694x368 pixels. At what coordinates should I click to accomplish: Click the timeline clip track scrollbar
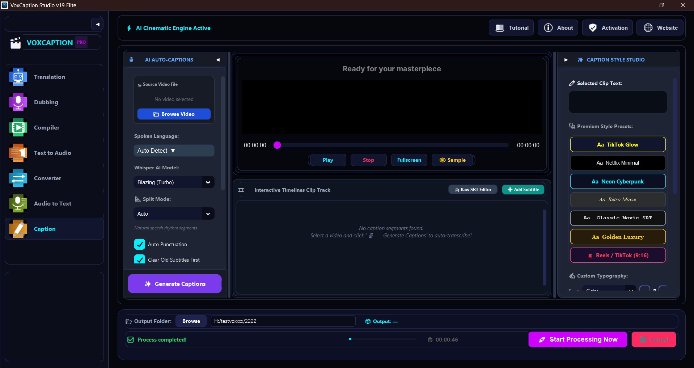tap(545, 248)
